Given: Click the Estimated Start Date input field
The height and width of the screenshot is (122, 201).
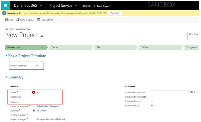Looking at the screenshot, I should 170,92.
